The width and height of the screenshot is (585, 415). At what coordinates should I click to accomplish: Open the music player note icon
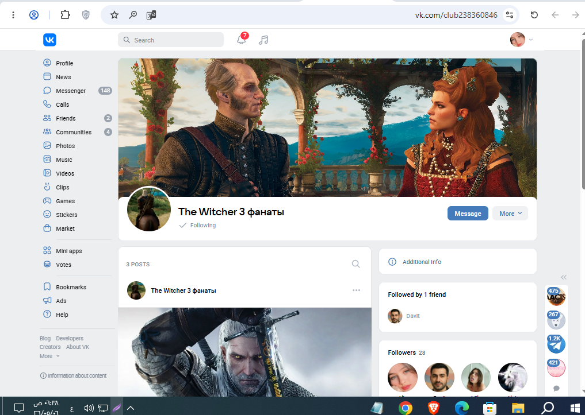[x=263, y=40]
